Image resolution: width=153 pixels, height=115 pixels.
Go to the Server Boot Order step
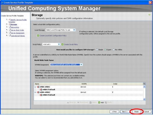[17, 30]
